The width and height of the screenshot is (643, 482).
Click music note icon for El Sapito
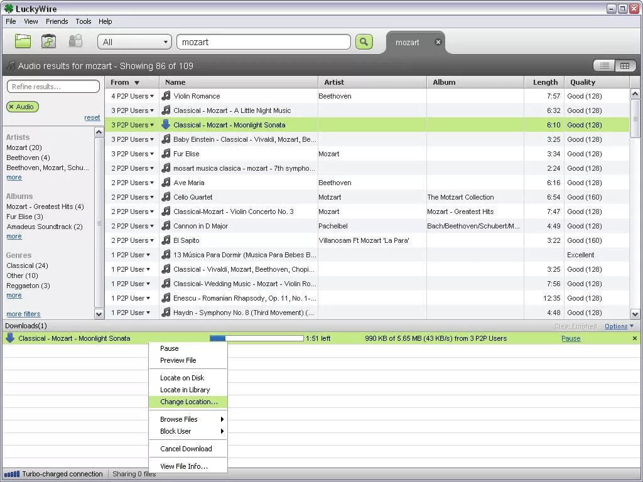tap(166, 240)
